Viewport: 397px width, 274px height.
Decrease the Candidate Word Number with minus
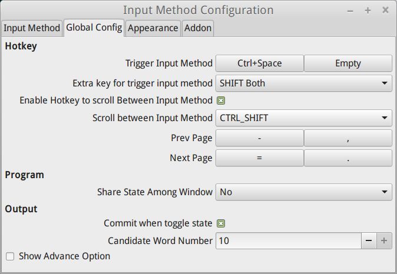[368, 240]
